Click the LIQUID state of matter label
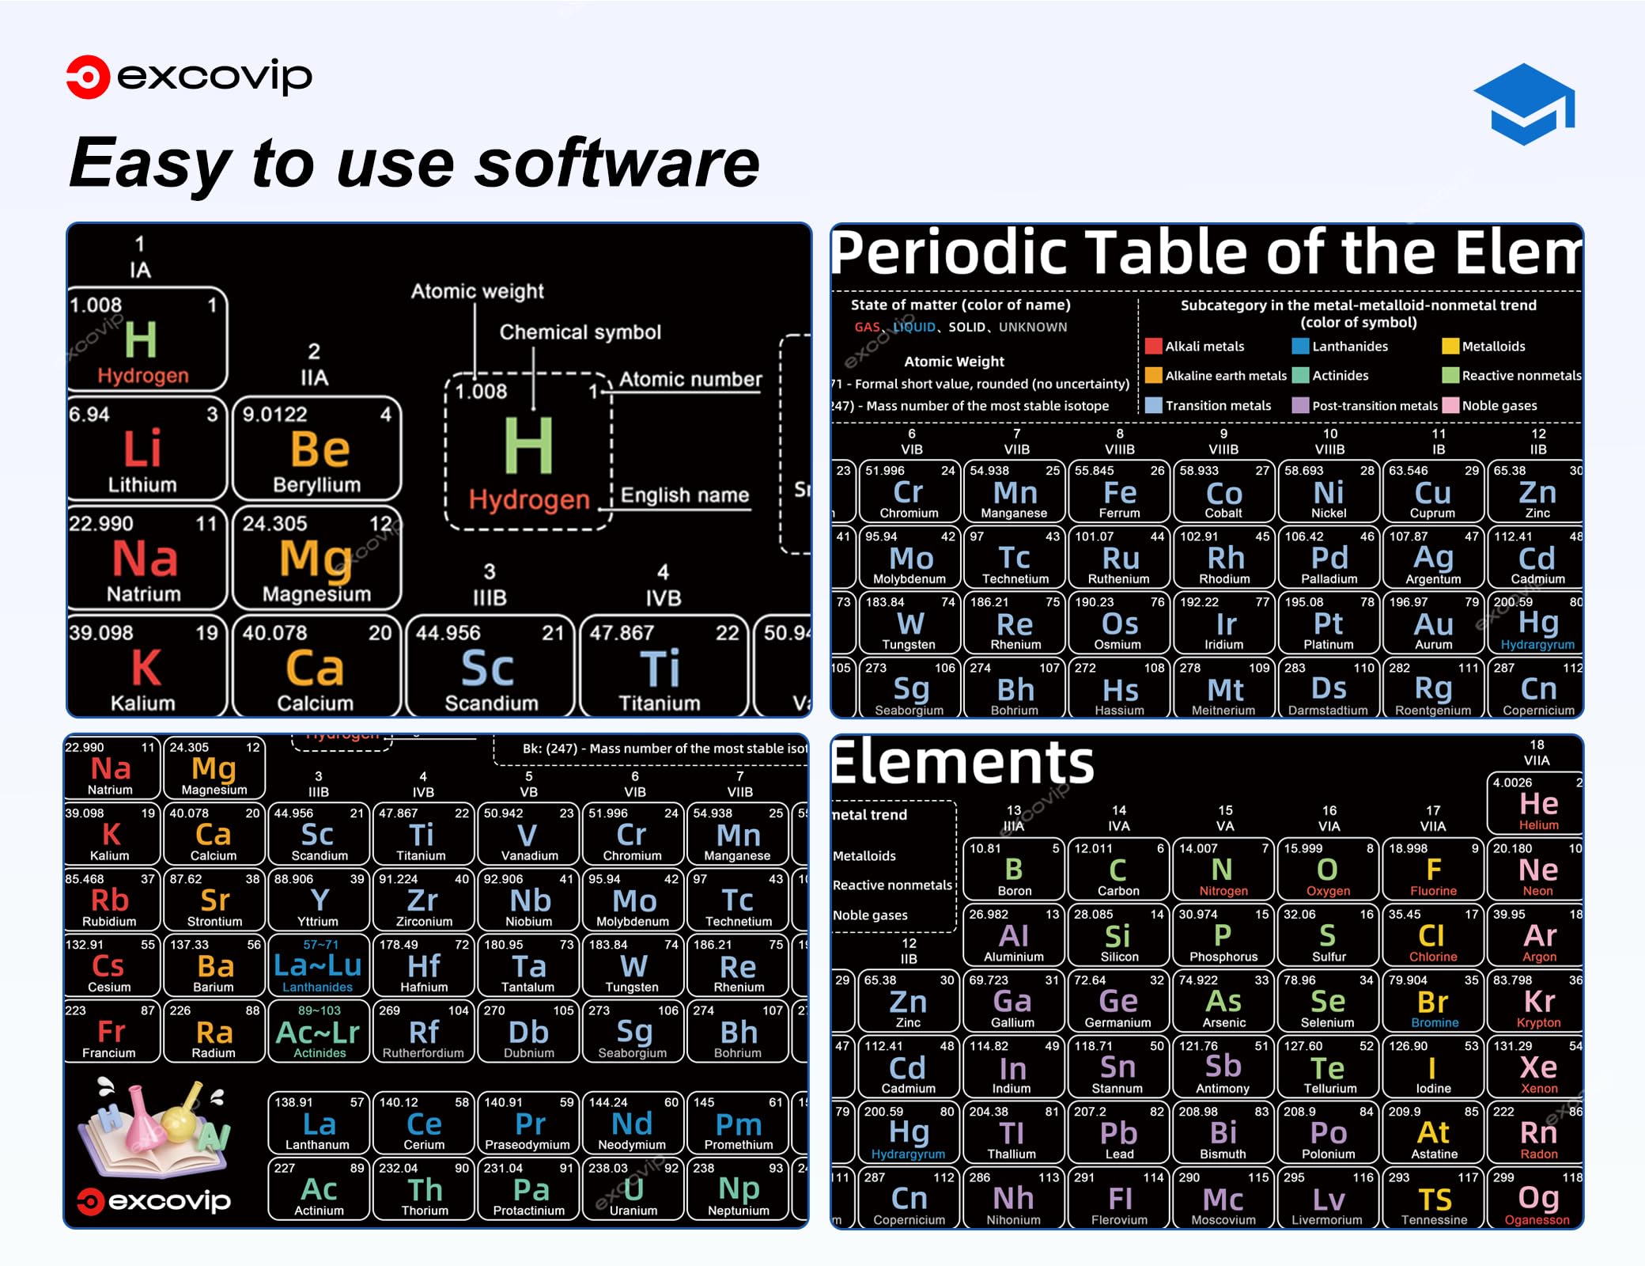 click(x=914, y=327)
